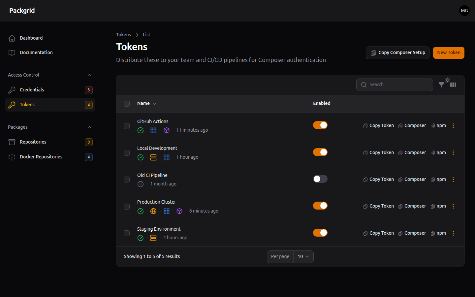Viewport: 475px width, 297px height.
Task: Open the kebab menu on the GitHub Actions row
Action: (453, 125)
